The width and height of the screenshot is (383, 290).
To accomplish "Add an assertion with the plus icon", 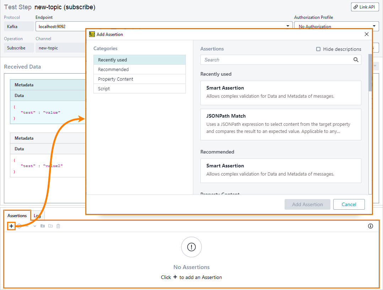I will [x=11, y=226].
